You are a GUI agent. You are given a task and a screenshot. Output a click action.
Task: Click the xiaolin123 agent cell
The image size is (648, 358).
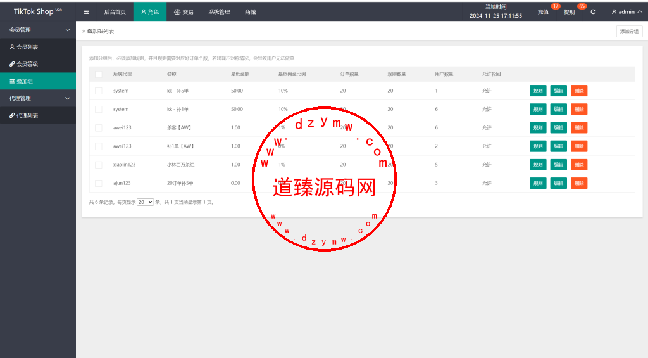pos(125,165)
